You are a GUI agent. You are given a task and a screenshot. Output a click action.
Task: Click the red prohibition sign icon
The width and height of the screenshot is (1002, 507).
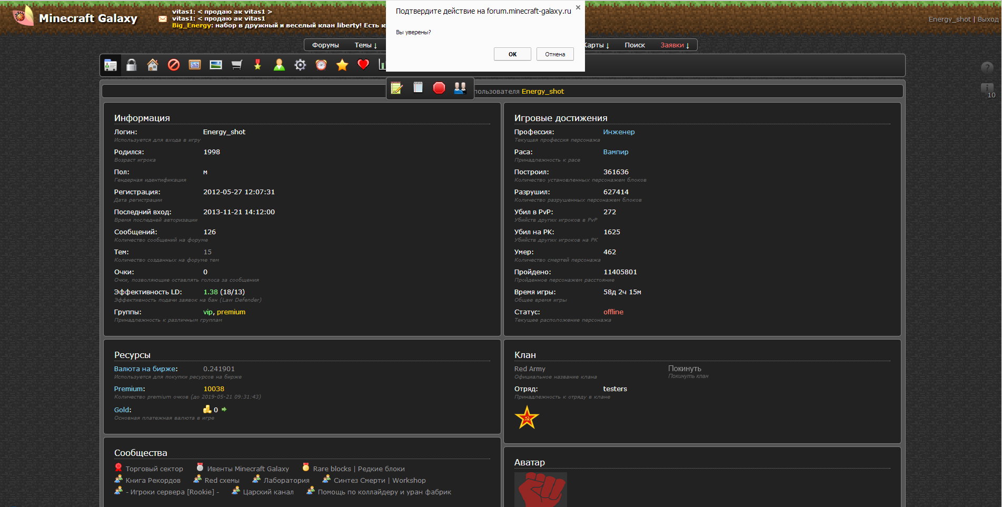(x=174, y=65)
